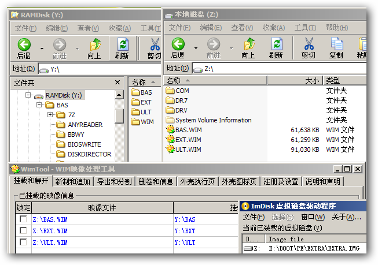
Task: Click Back icon in Z: drive window
Action: [178, 44]
